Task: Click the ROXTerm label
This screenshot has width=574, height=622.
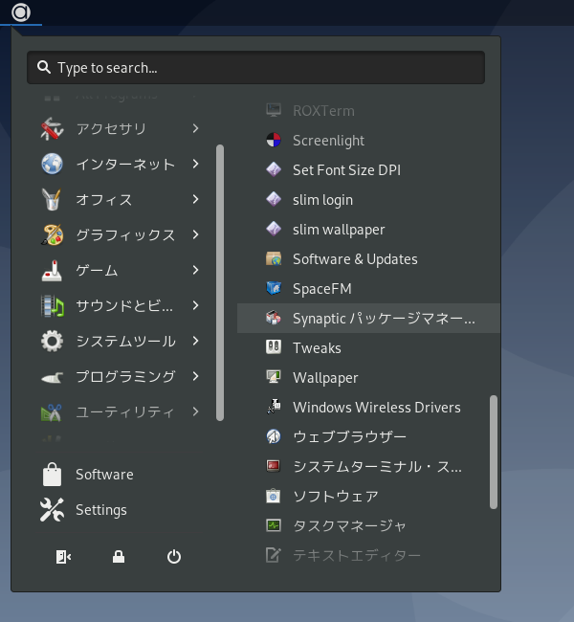Action: tap(323, 111)
